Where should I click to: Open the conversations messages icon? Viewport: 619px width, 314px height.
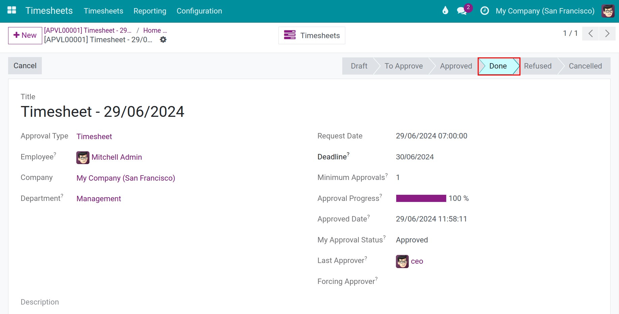462,11
